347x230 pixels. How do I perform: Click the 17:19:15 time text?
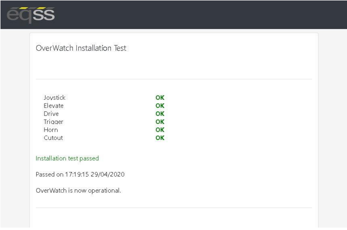click(x=77, y=174)
